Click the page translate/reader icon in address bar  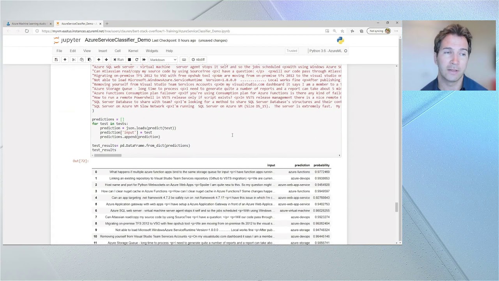tap(327, 31)
